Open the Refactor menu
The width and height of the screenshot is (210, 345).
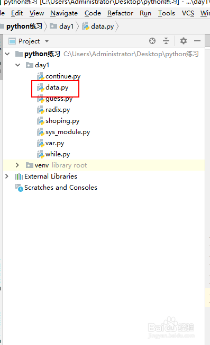(120, 13)
